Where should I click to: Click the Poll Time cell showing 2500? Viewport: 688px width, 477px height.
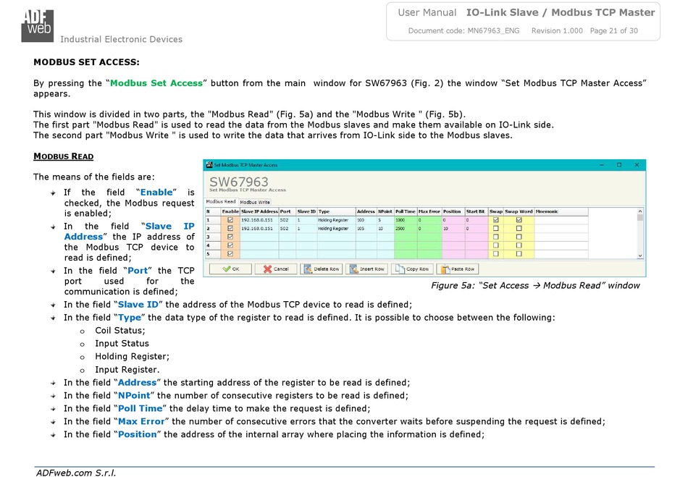pos(405,229)
